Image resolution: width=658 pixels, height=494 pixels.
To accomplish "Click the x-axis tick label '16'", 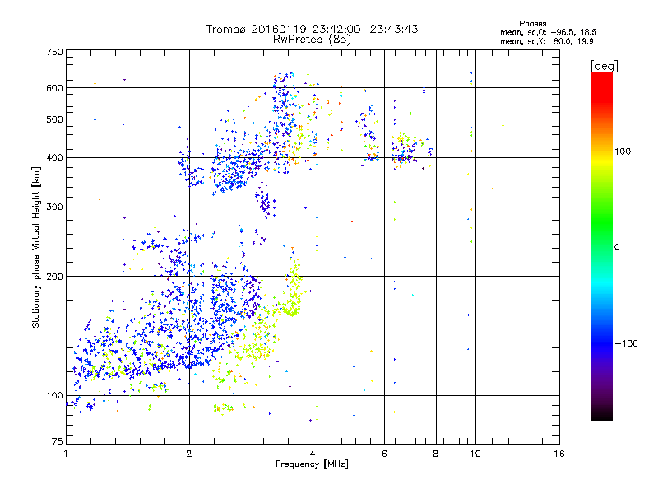I will pyautogui.click(x=559, y=454).
